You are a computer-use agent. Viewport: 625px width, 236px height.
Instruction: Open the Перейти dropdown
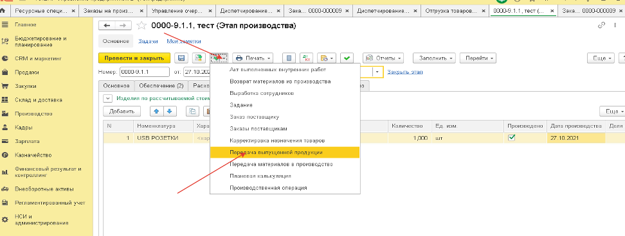pyautogui.click(x=478, y=58)
